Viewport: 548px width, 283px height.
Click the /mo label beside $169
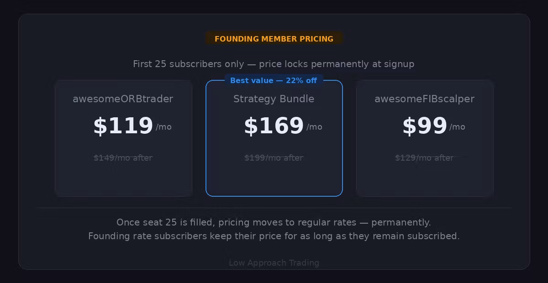(315, 127)
